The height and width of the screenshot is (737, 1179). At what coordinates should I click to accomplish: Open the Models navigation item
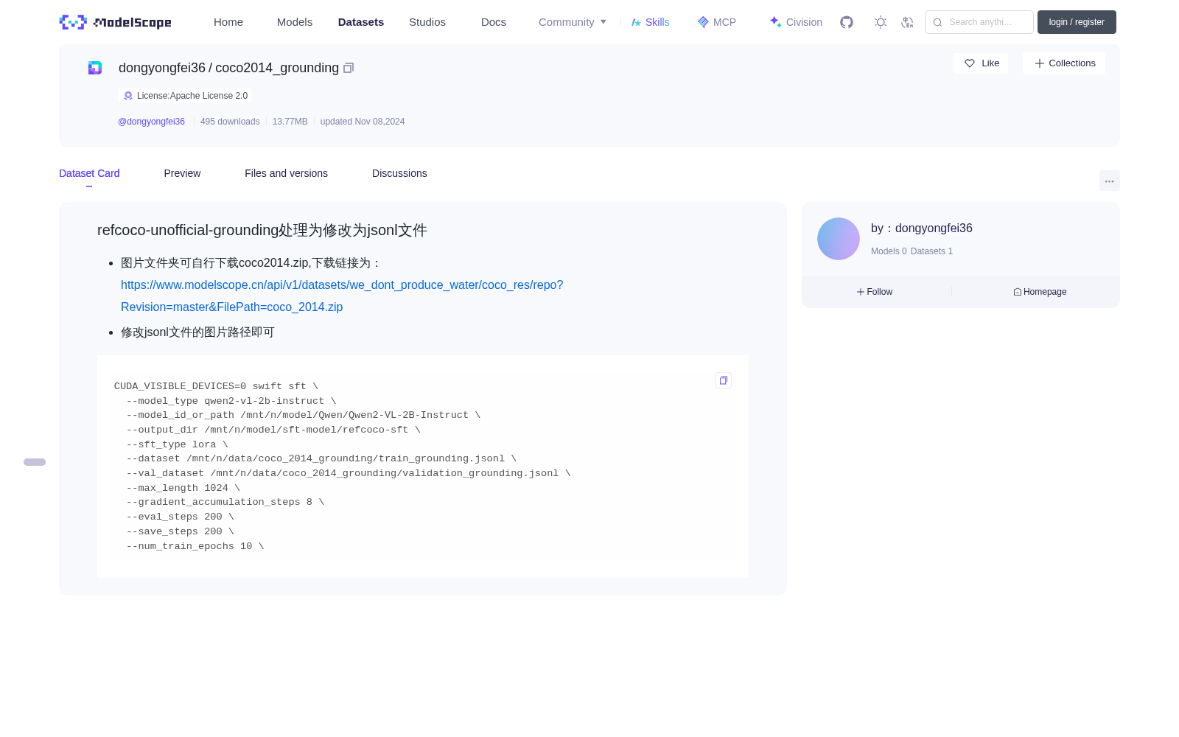click(295, 22)
